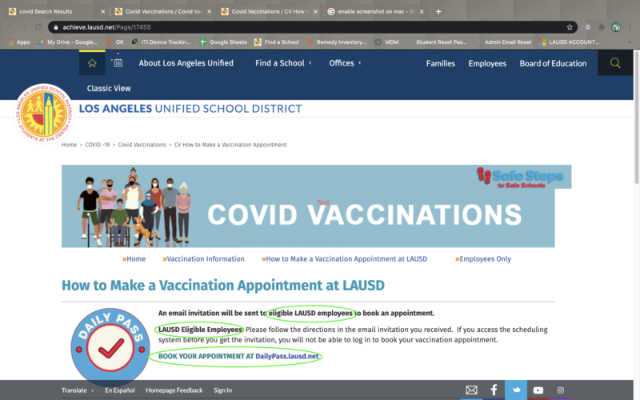Open the calendar icon in navbar
The image size is (640, 400).
click(x=118, y=62)
